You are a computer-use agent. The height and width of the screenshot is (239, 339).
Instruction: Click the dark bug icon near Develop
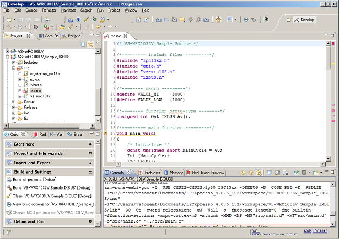266,20
